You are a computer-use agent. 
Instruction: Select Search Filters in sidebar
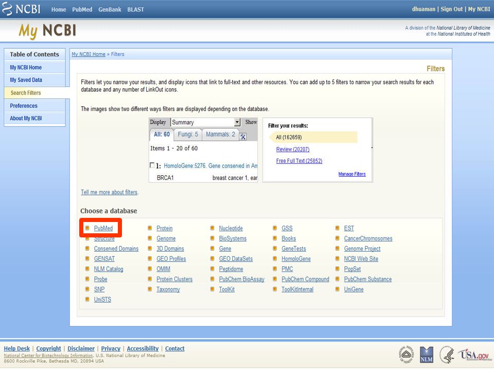coord(37,93)
